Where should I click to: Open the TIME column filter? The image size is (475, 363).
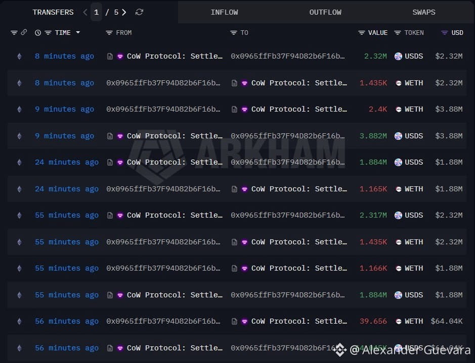48,33
